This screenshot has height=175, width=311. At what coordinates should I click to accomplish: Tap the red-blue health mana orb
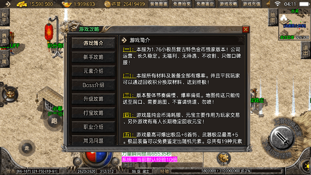[x=96, y=157]
